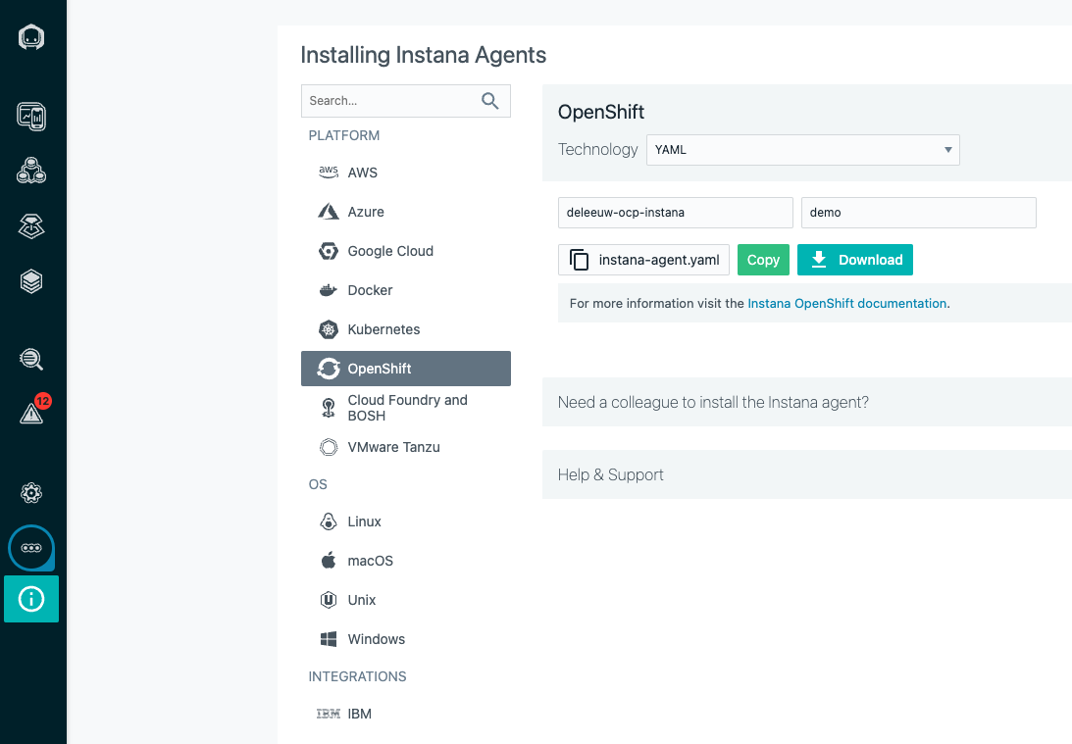Choose the macOS entry
Image resolution: width=1072 pixels, height=744 pixels.
[x=405, y=561]
